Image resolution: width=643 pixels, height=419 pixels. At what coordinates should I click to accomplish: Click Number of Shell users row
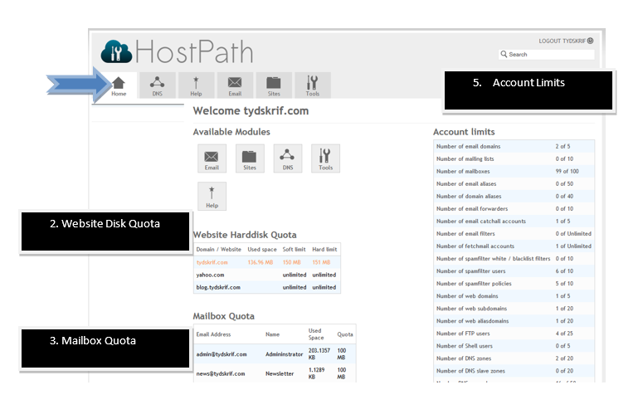[514, 346]
